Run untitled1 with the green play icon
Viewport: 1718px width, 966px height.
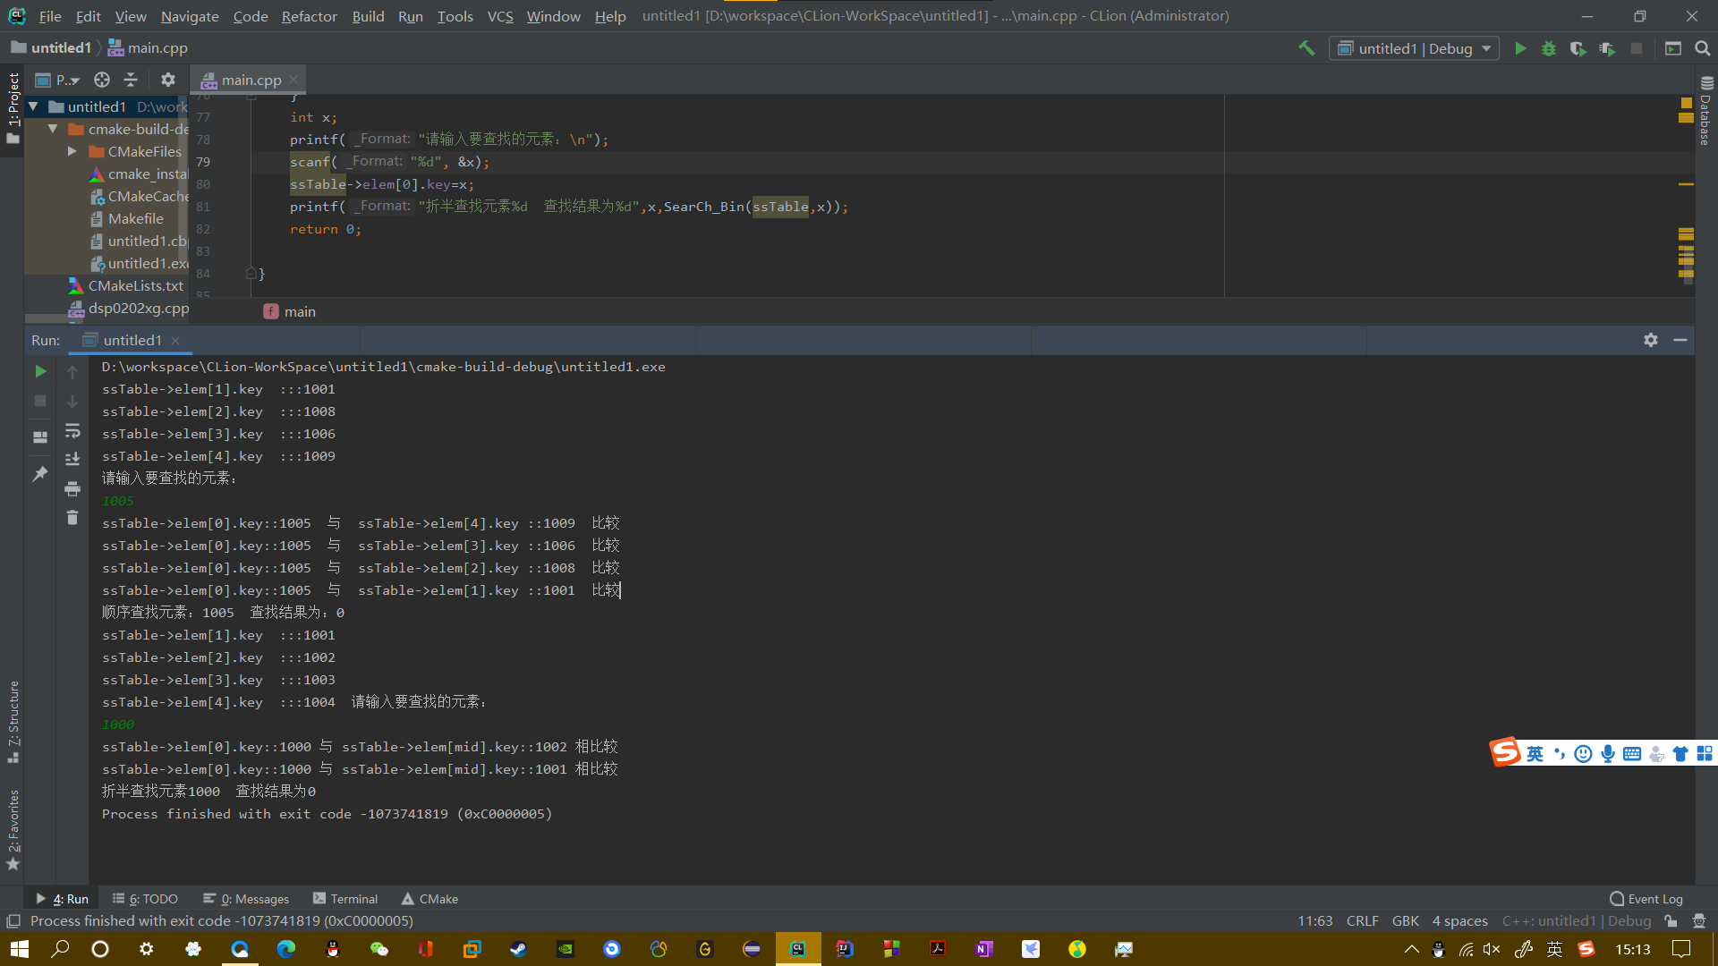(1520, 48)
